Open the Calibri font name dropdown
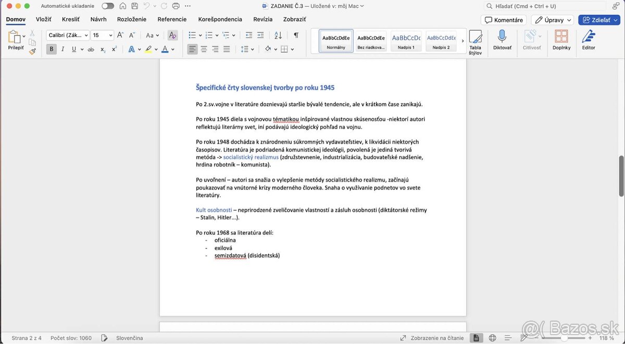 pyautogui.click(x=67, y=35)
